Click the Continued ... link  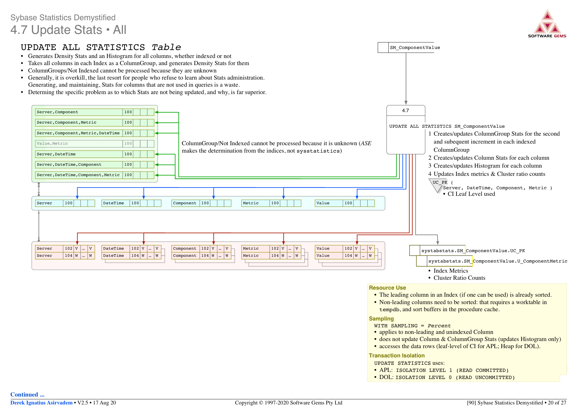click(27, 394)
